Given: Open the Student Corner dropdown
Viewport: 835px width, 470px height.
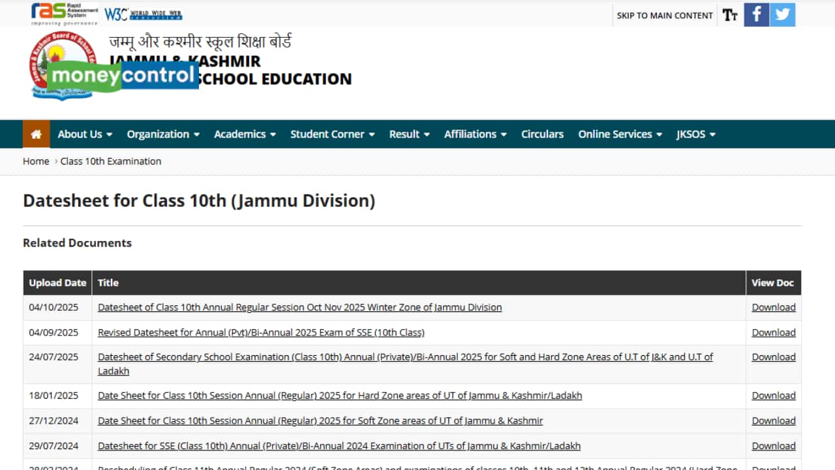Looking at the screenshot, I should click(332, 134).
